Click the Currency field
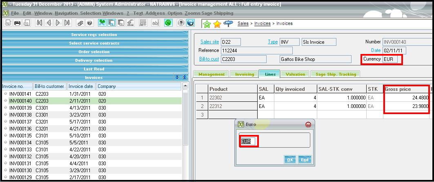 (390, 59)
